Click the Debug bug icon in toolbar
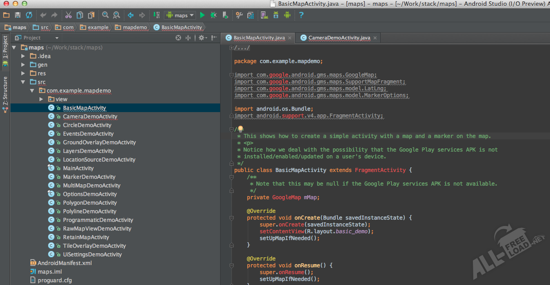Screen dimensions: 550x285 coord(213,15)
